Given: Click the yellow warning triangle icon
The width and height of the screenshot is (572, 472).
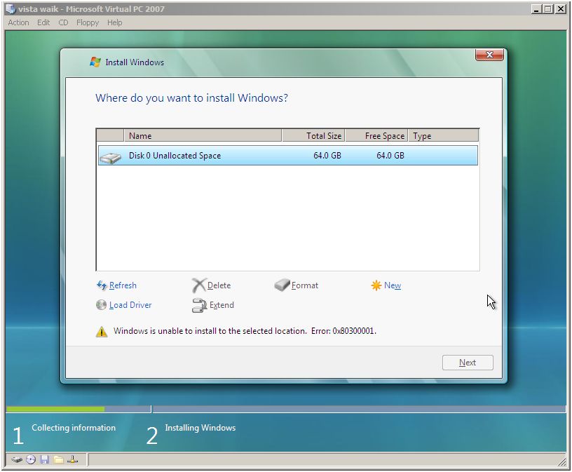Looking at the screenshot, I should (102, 332).
